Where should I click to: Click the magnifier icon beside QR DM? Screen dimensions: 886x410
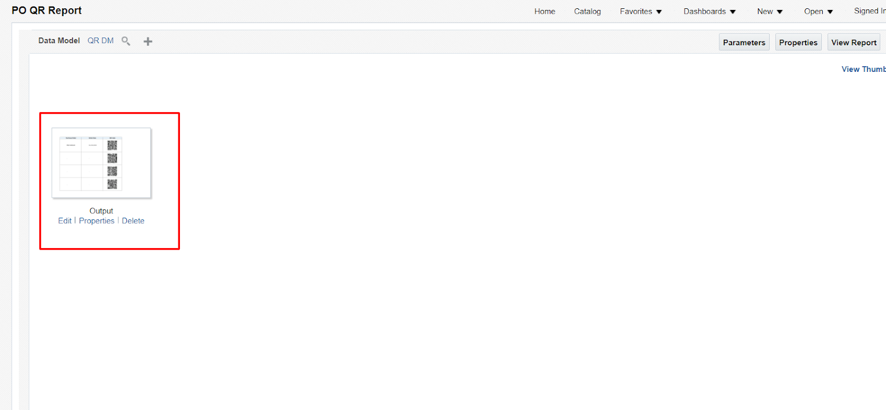pos(126,41)
